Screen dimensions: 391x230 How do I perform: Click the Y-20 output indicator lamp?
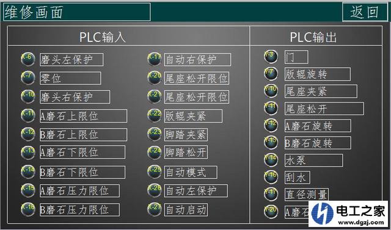pyautogui.click(x=271, y=212)
